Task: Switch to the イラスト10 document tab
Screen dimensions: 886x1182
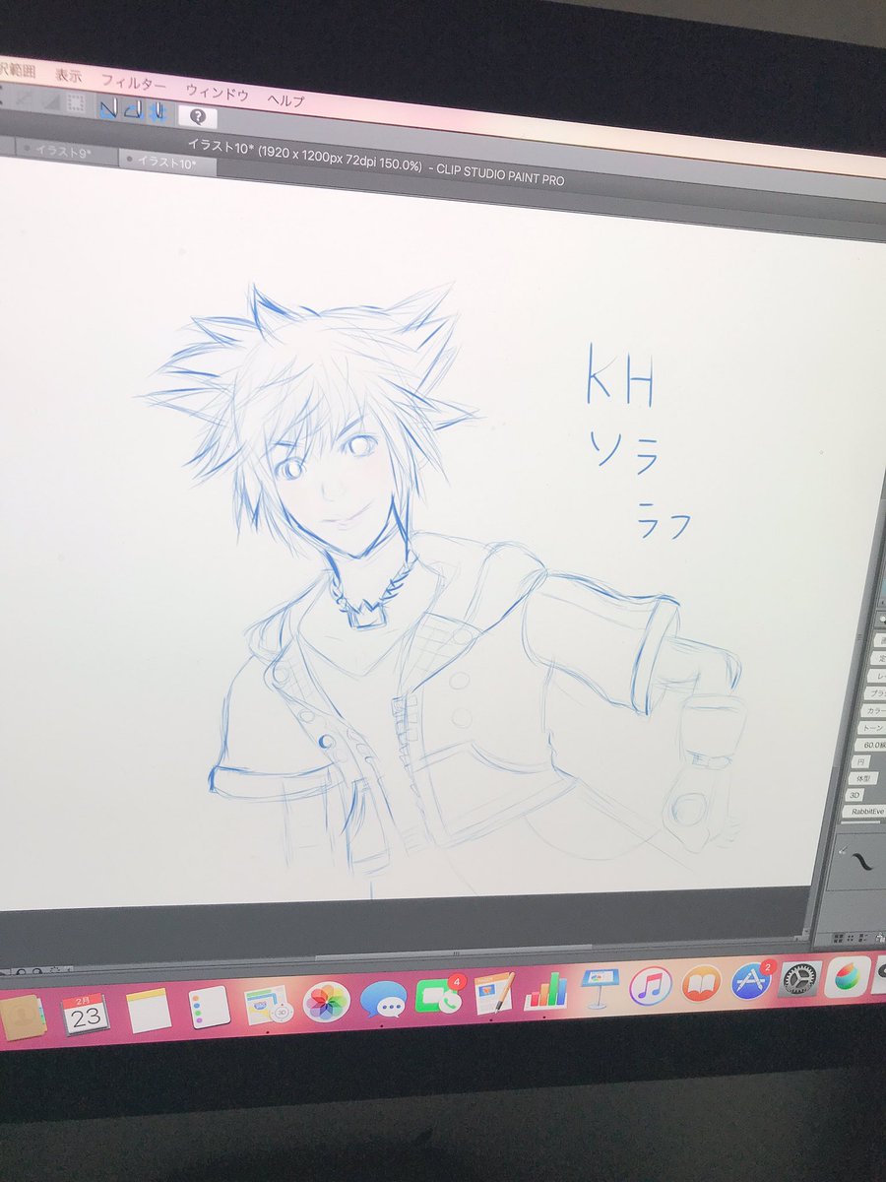Action: pos(167,163)
